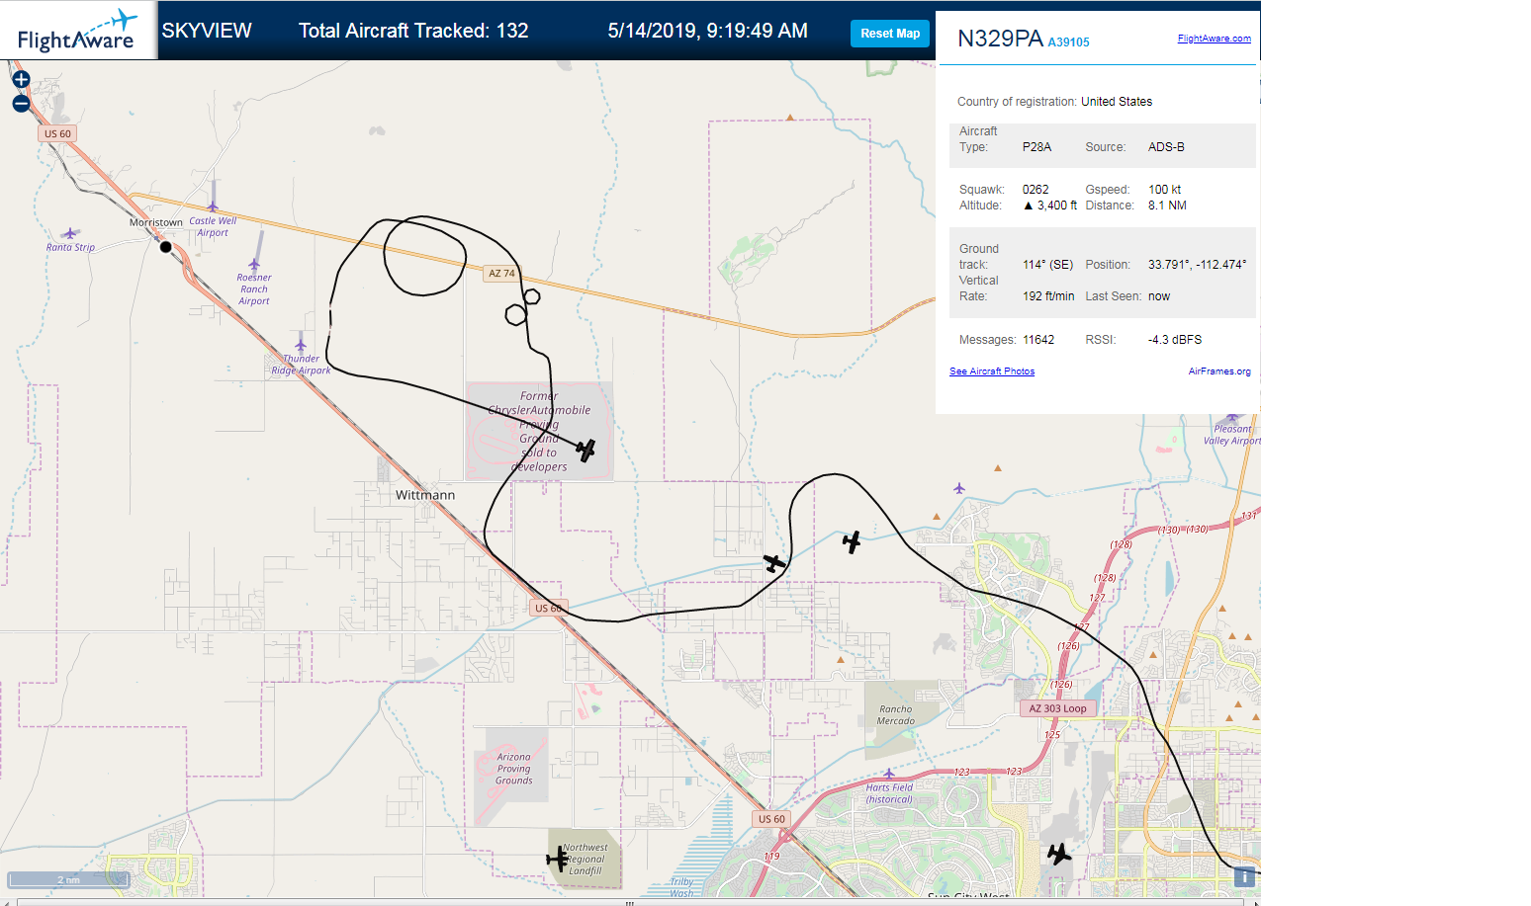Click the RSSI value -4.3 dBFS
This screenshot has height=906, width=1531.
1175,340
